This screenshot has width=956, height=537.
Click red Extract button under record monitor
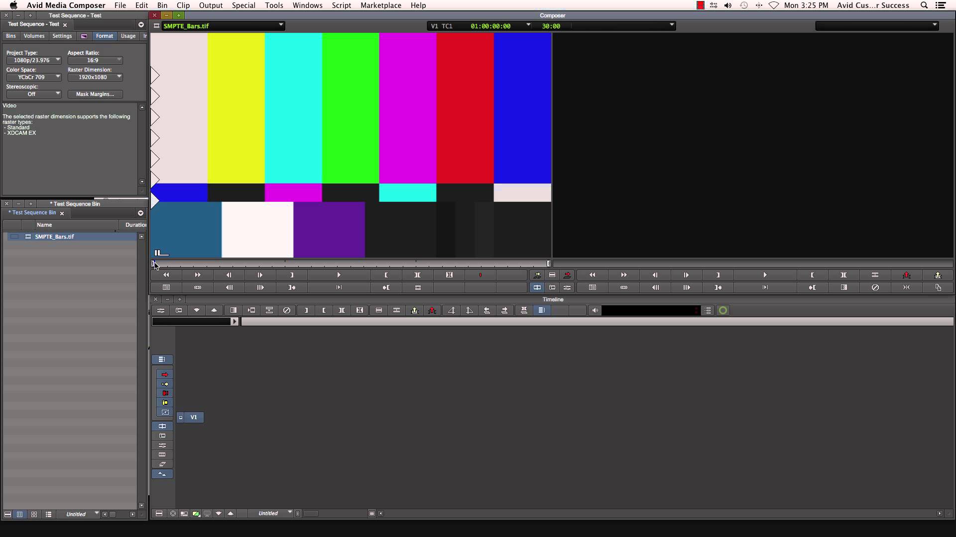tap(906, 275)
